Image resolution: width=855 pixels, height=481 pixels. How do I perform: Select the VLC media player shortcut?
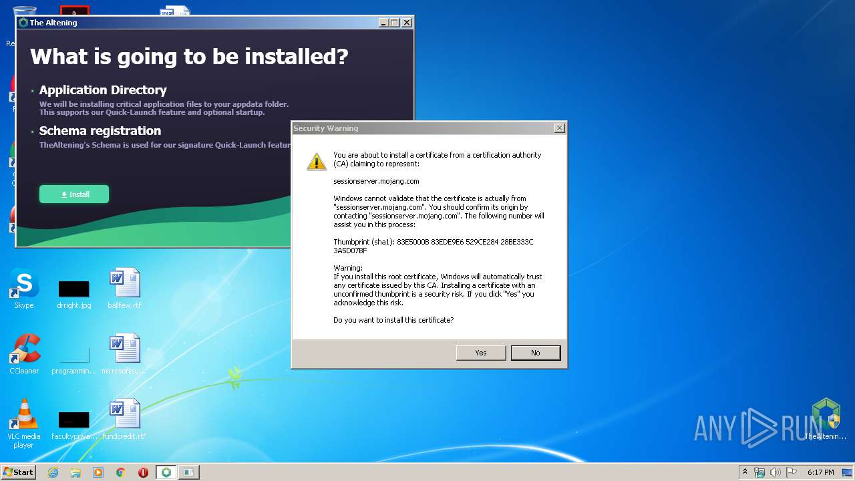coord(24,423)
